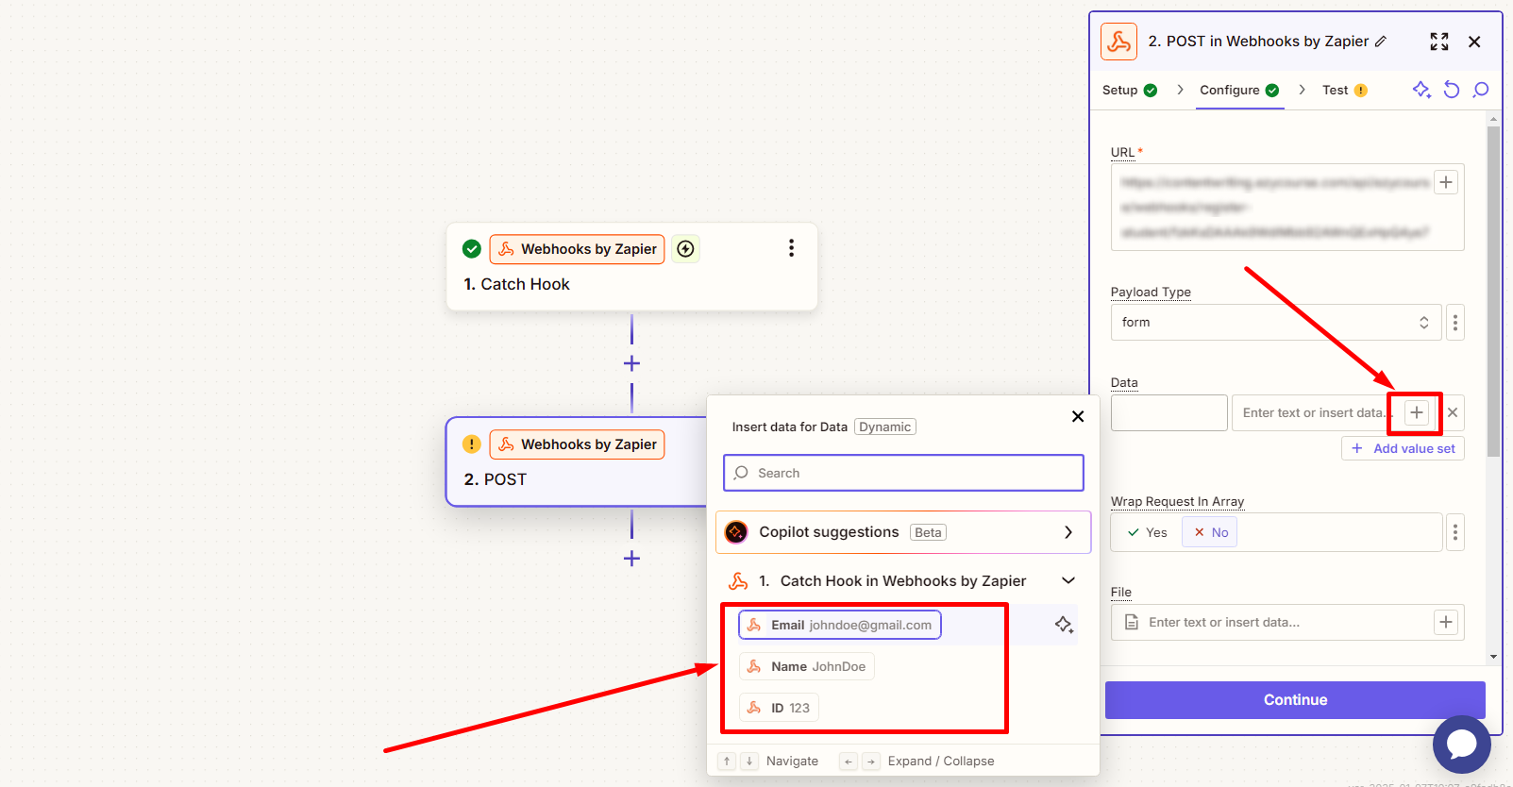Click Add value set
The width and height of the screenshot is (1513, 787).
tap(1403, 448)
